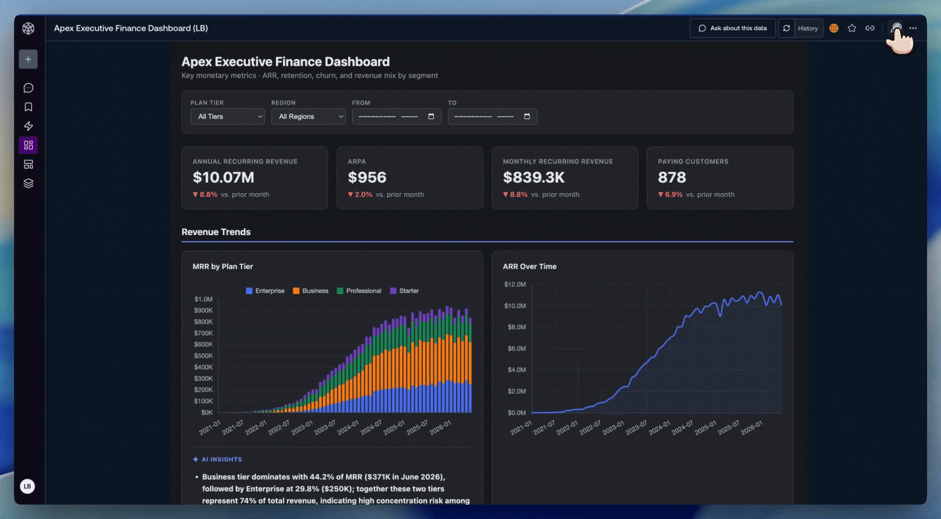
Task: Click the Revenue Trends section heading
Action: click(216, 232)
